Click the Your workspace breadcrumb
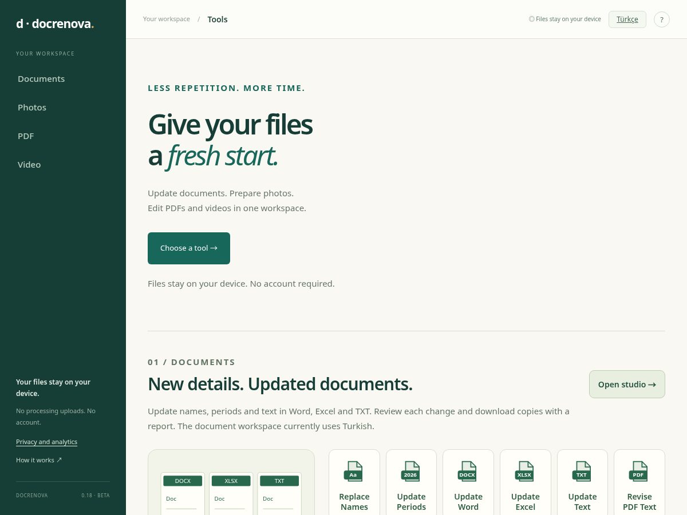Image resolution: width=687 pixels, height=515 pixels. tap(167, 19)
